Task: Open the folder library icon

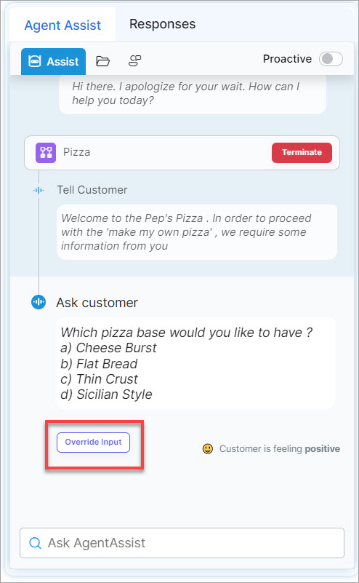Action: pyautogui.click(x=103, y=61)
